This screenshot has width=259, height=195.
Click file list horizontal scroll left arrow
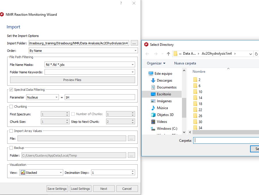190,132
